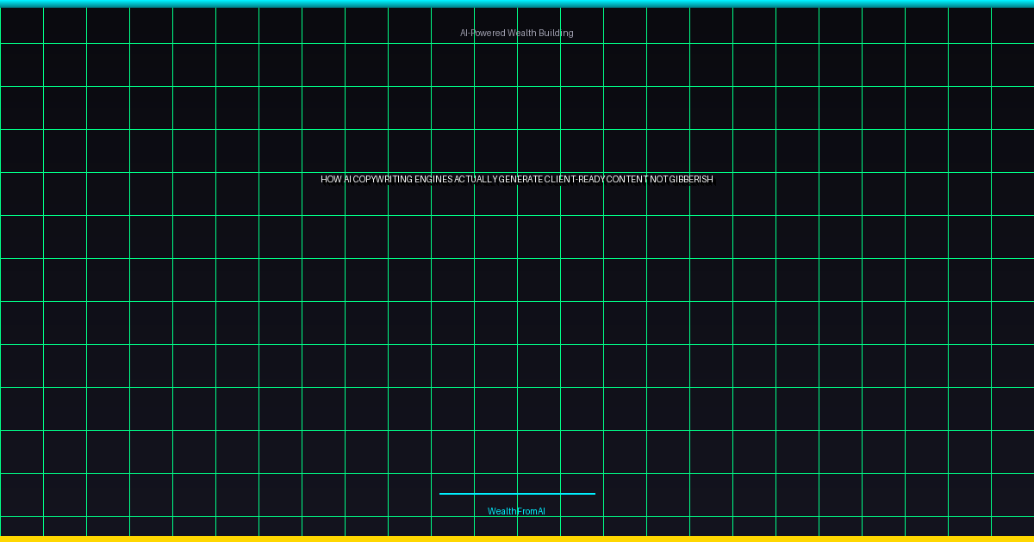Click the word HOW in the headline
1034x542 pixels.
click(331, 180)
